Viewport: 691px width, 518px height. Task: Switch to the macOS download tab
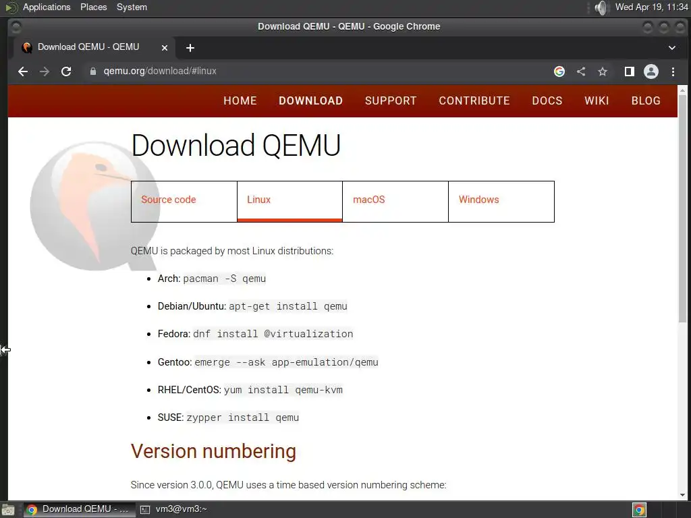[x=395, y=201]
